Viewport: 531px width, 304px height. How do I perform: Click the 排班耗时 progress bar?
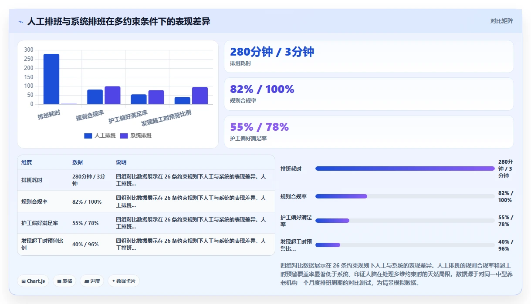click(405, 169)
